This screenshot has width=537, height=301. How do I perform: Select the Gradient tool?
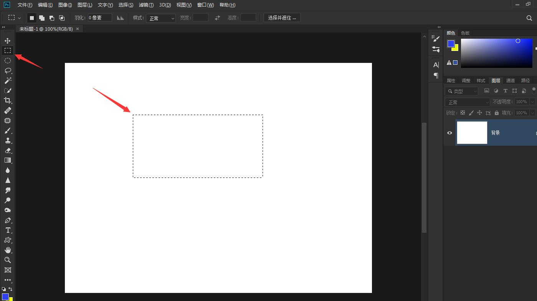8,160
